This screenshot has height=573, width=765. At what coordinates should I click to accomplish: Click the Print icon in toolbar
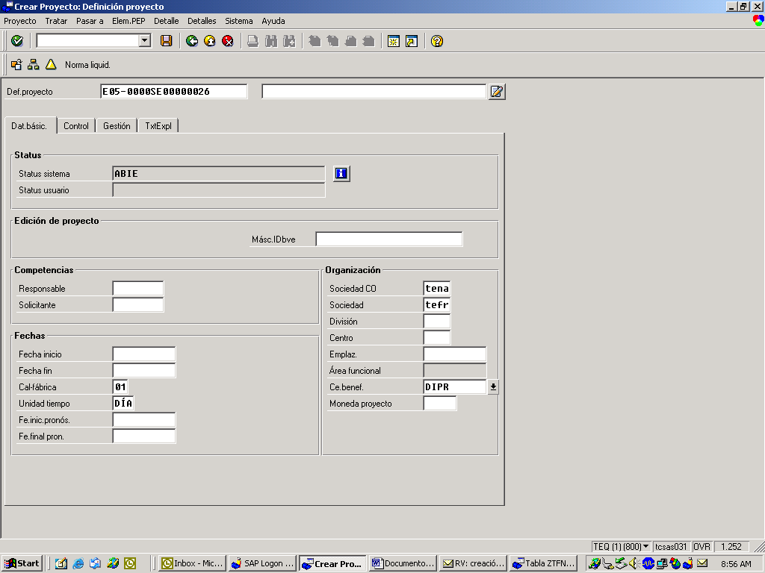(253, 41)
